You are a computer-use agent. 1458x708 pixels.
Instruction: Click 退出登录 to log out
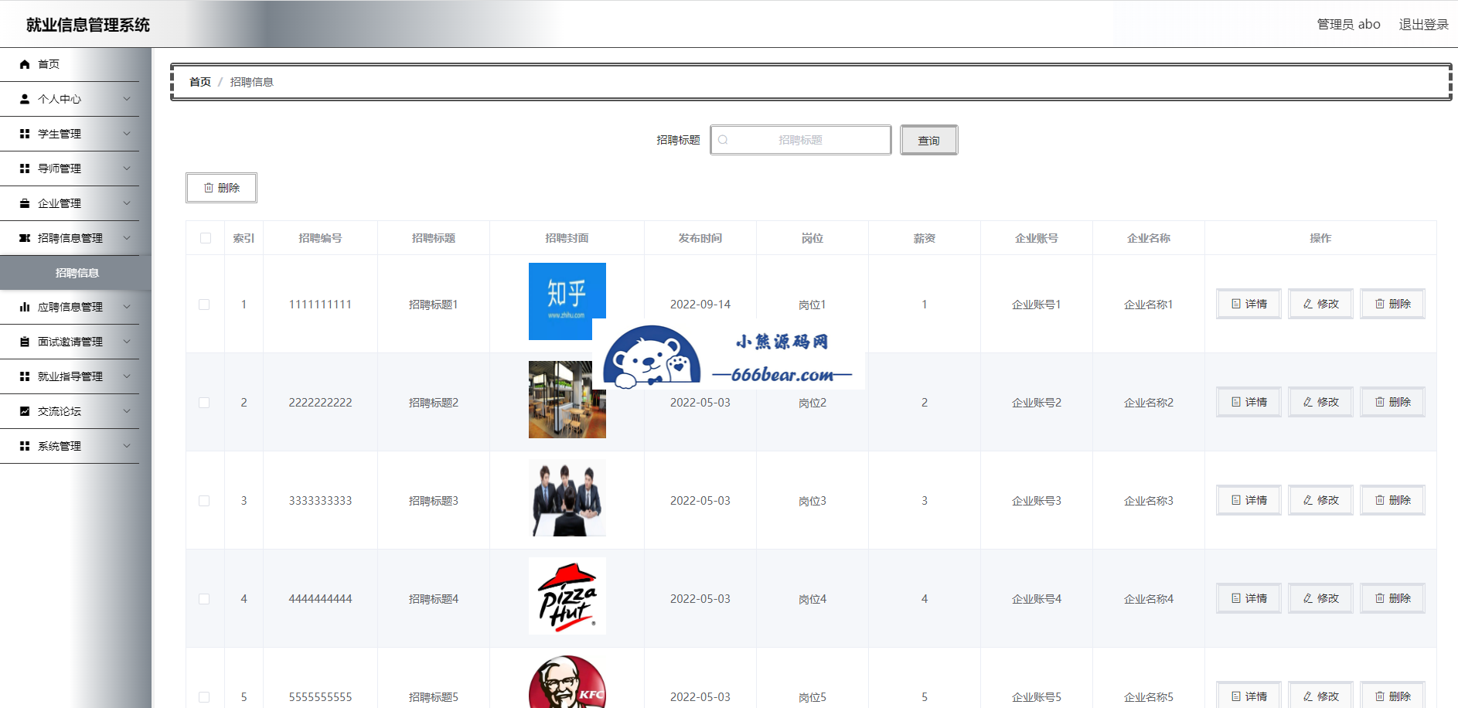tap(1423, 24)
